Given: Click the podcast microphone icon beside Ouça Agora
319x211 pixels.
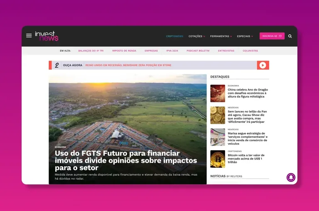Looking at the screenshot, I should click(x=57, y=65).
